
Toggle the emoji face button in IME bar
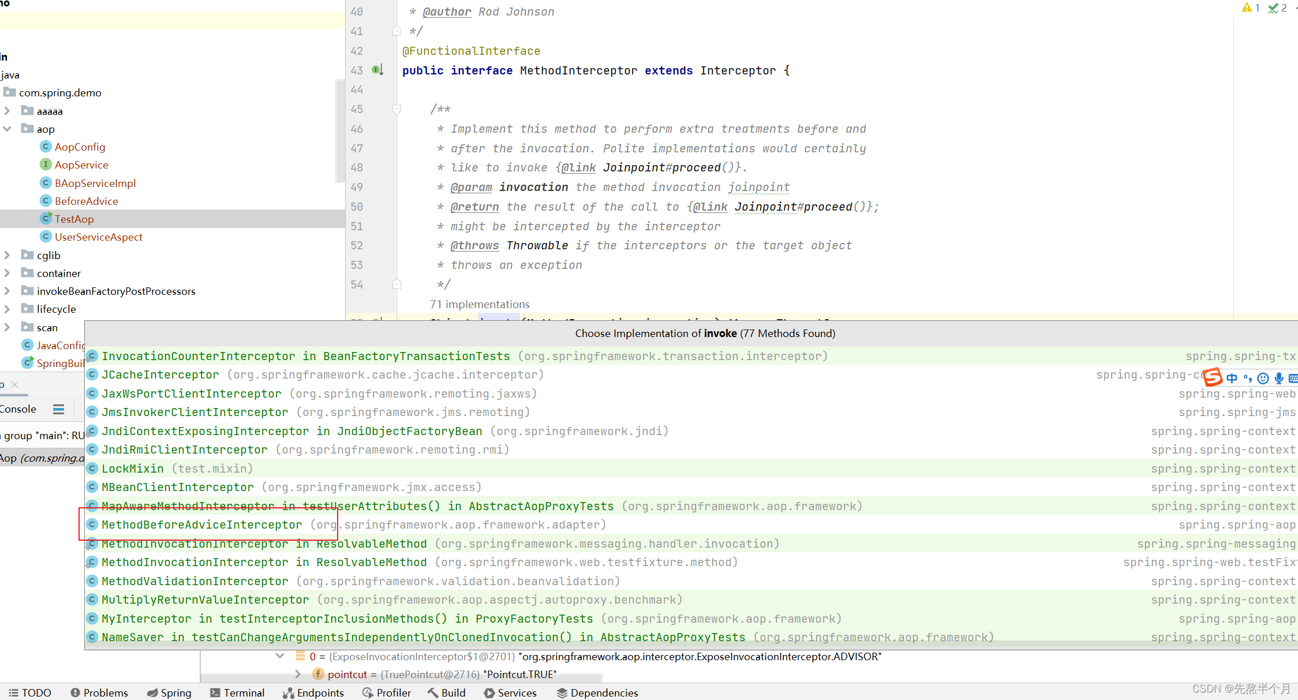[x=1263, y=378]
